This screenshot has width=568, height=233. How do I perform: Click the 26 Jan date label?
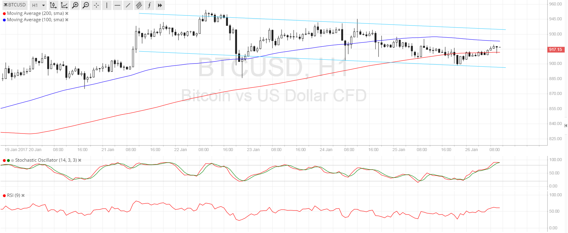[x=471, y=150]
